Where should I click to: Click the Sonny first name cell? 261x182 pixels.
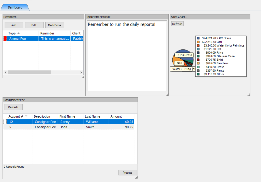(x=70, y=122)
